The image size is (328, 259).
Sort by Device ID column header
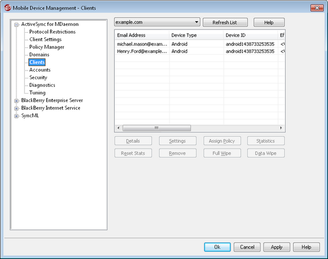(251, 36)
